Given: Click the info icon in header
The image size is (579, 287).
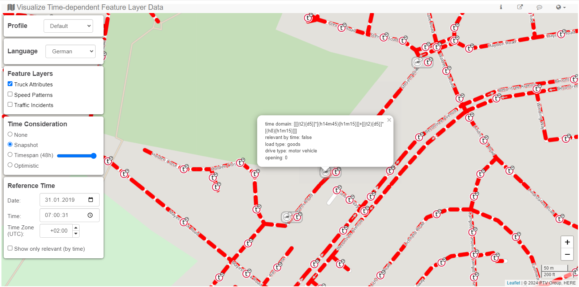Looking at the screenshot, I should [x=501, y=7].
